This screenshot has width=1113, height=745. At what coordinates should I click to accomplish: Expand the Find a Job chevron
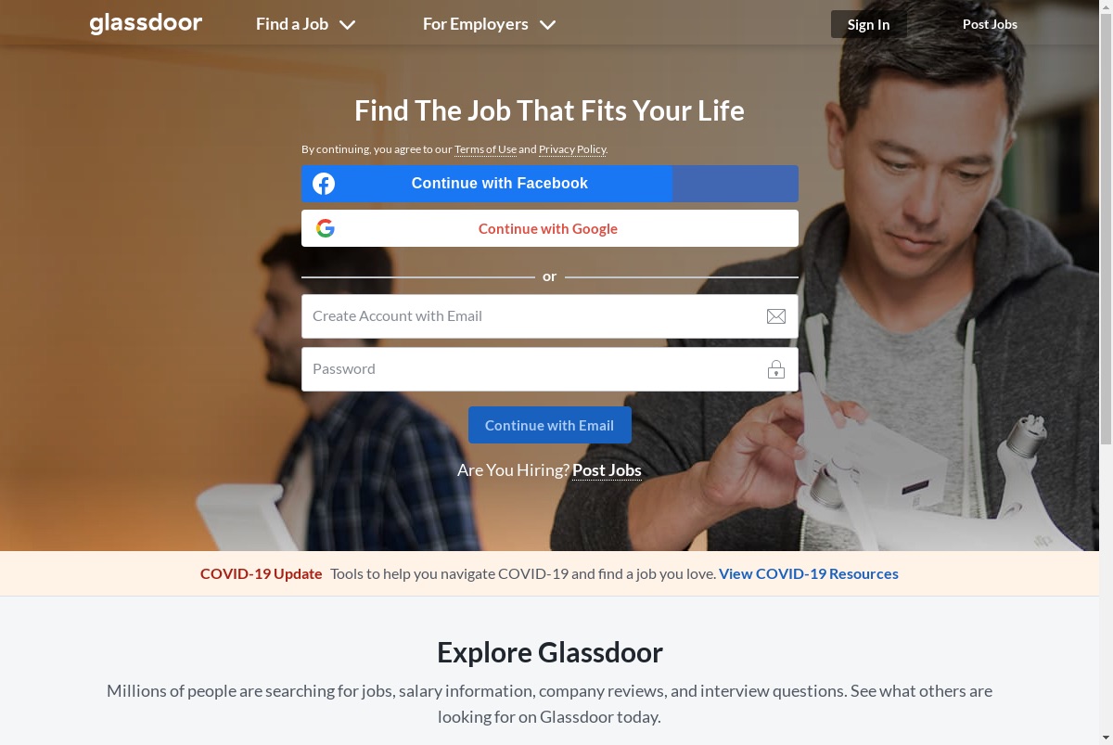[347, 25]
